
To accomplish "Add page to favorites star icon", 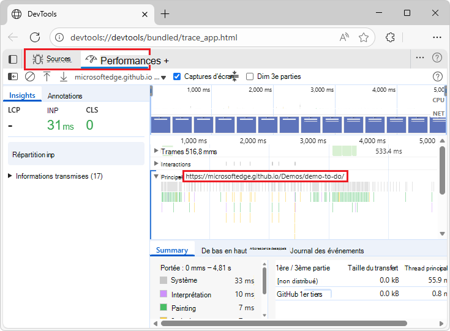I will coord(364,37).
